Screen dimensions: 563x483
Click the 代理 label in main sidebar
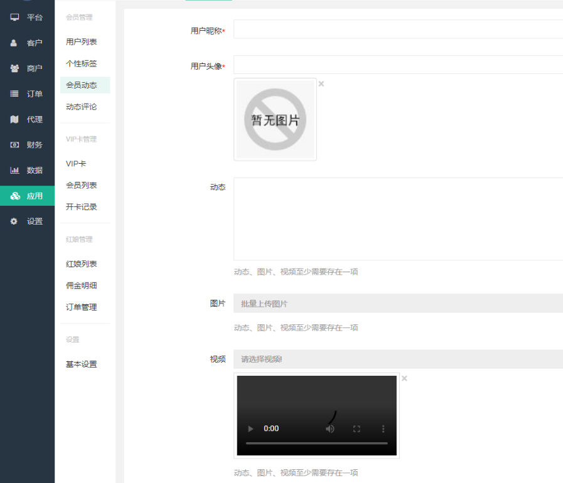[x=35, y=119]
